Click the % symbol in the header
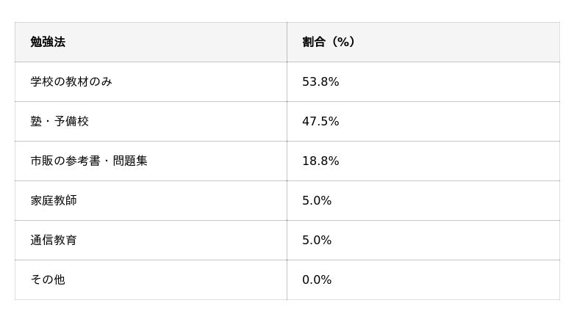The height and width of the screenshot is (322, 588). [x=342, y=43]
